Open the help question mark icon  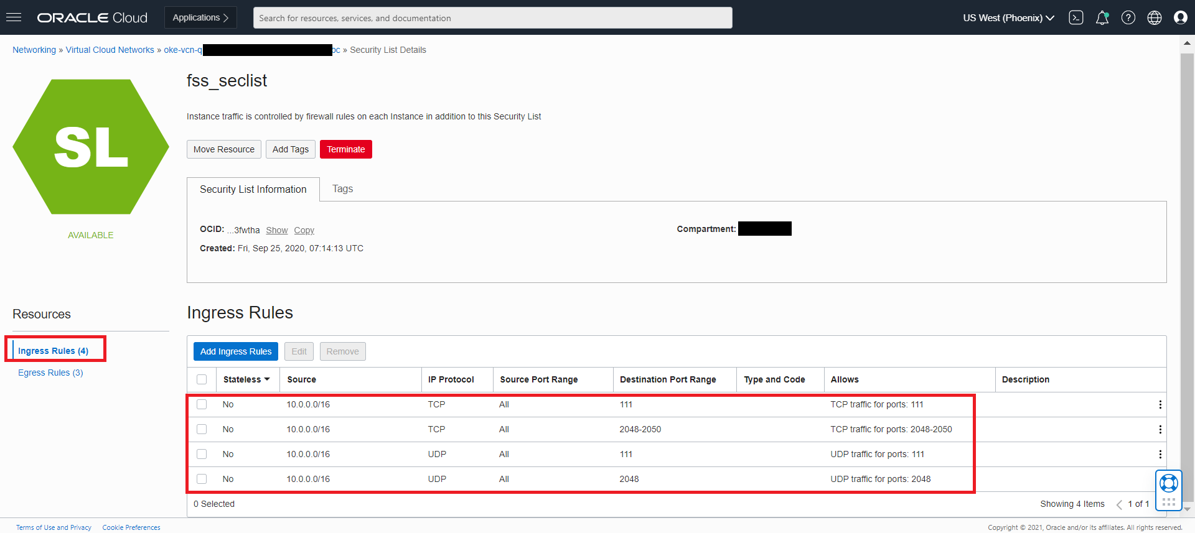(1128, 17)
